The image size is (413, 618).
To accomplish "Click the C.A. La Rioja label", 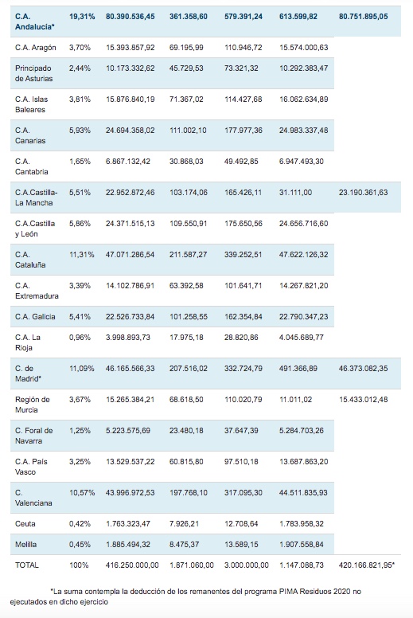I will click(x=28, y=342).
